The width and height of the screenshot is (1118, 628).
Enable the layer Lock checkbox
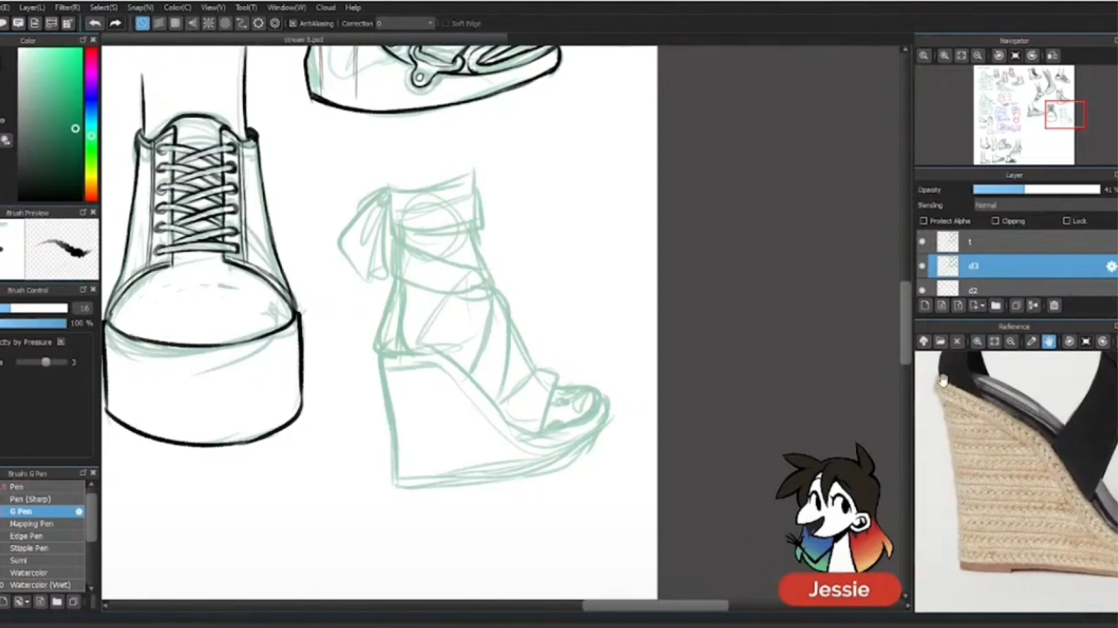pos(1066,222)
